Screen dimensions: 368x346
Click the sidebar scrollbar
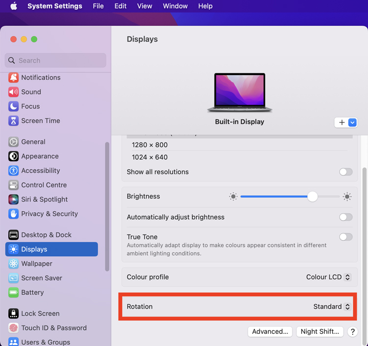[107, 206]
